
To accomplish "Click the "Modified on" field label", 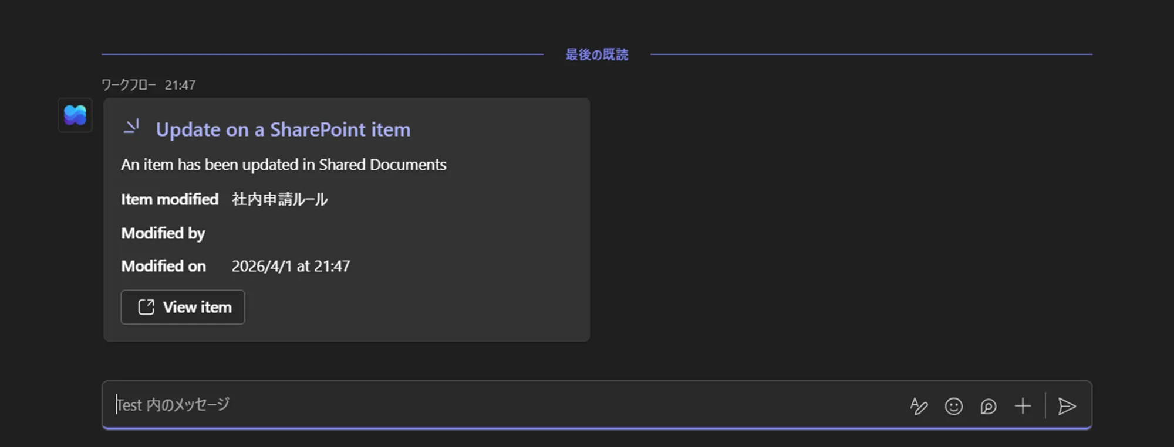I will click(163, 266).
